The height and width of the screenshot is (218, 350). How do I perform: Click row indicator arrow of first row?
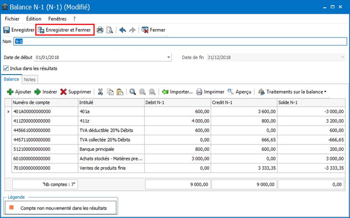[8, 112]
